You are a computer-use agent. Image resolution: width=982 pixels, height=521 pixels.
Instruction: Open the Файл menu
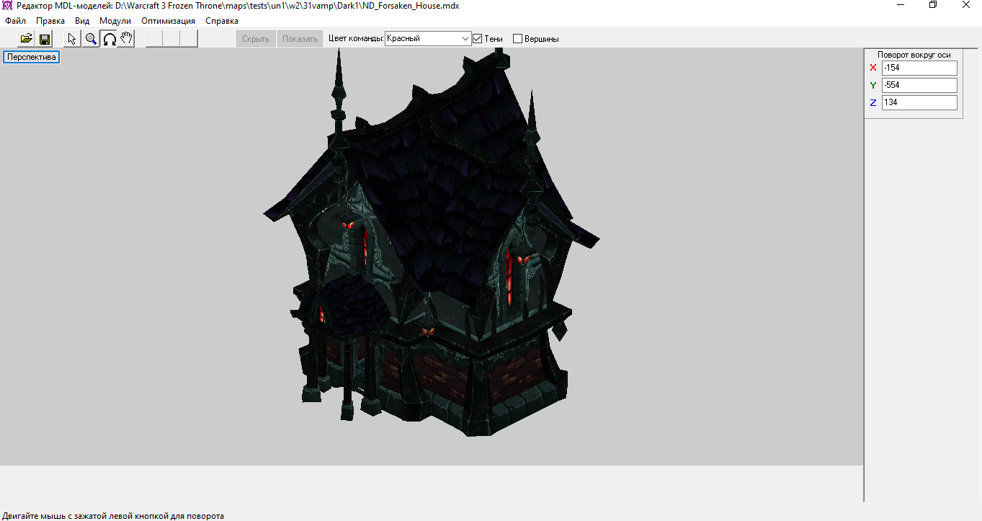(x=15, y=21)
